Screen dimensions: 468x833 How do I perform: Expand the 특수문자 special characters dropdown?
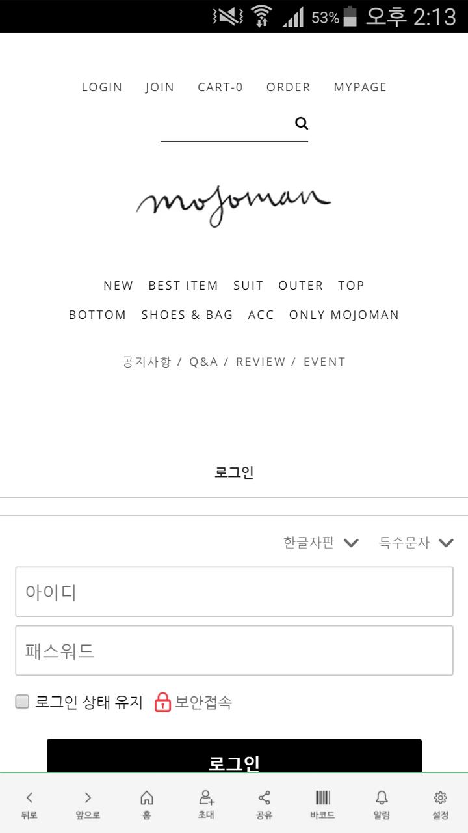click(417, 543)
